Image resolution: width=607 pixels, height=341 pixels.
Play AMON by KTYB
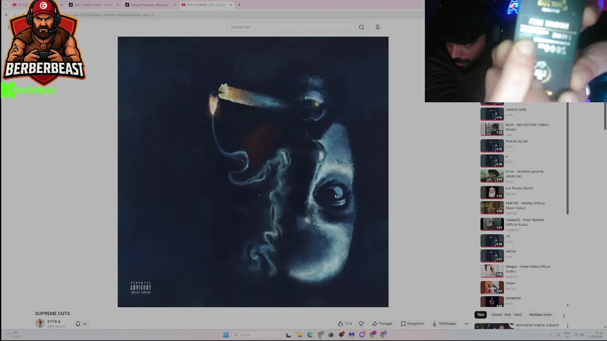[x=522, y=255]
